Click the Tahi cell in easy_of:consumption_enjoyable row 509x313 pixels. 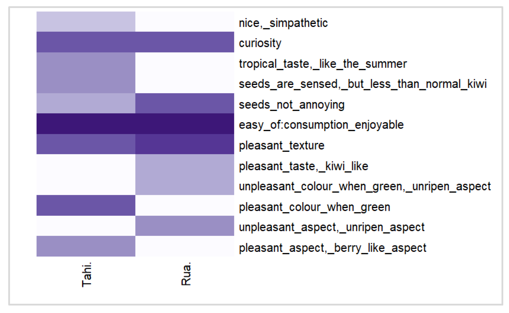(86, 124)
